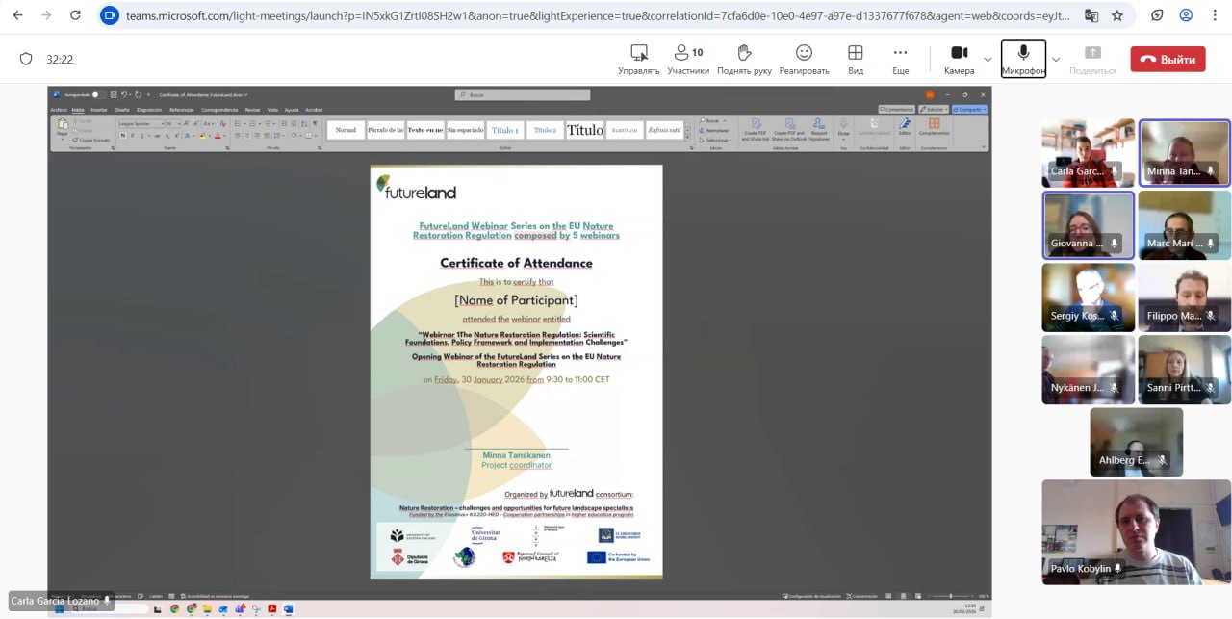Click the browser bookmark star icon
This screenshot has width=1232, height=619.
[x=1116, y=15]
